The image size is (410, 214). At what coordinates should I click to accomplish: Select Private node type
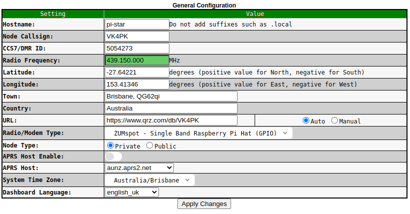coord(111,145)
